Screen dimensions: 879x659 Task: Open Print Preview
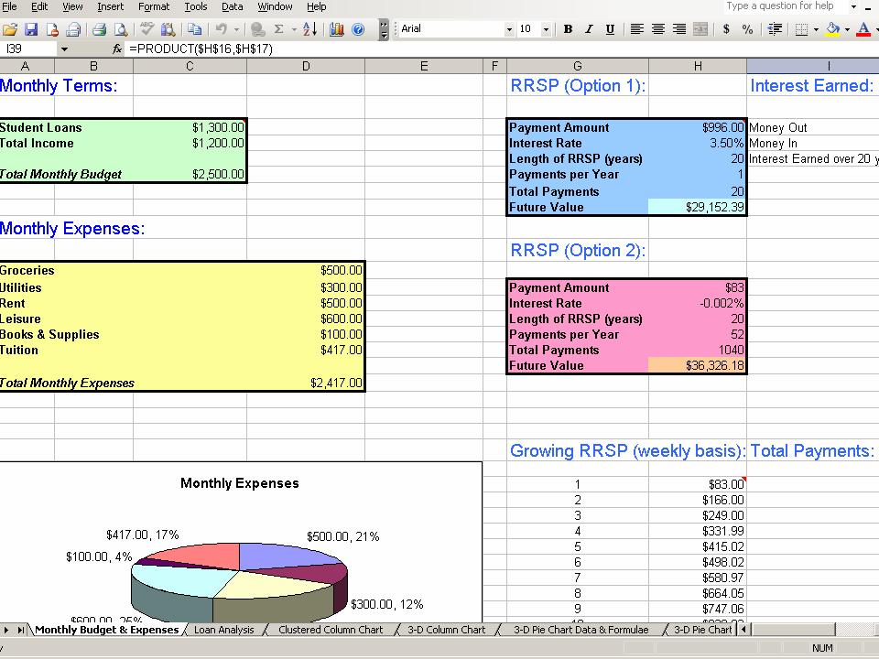click(120, 29)
